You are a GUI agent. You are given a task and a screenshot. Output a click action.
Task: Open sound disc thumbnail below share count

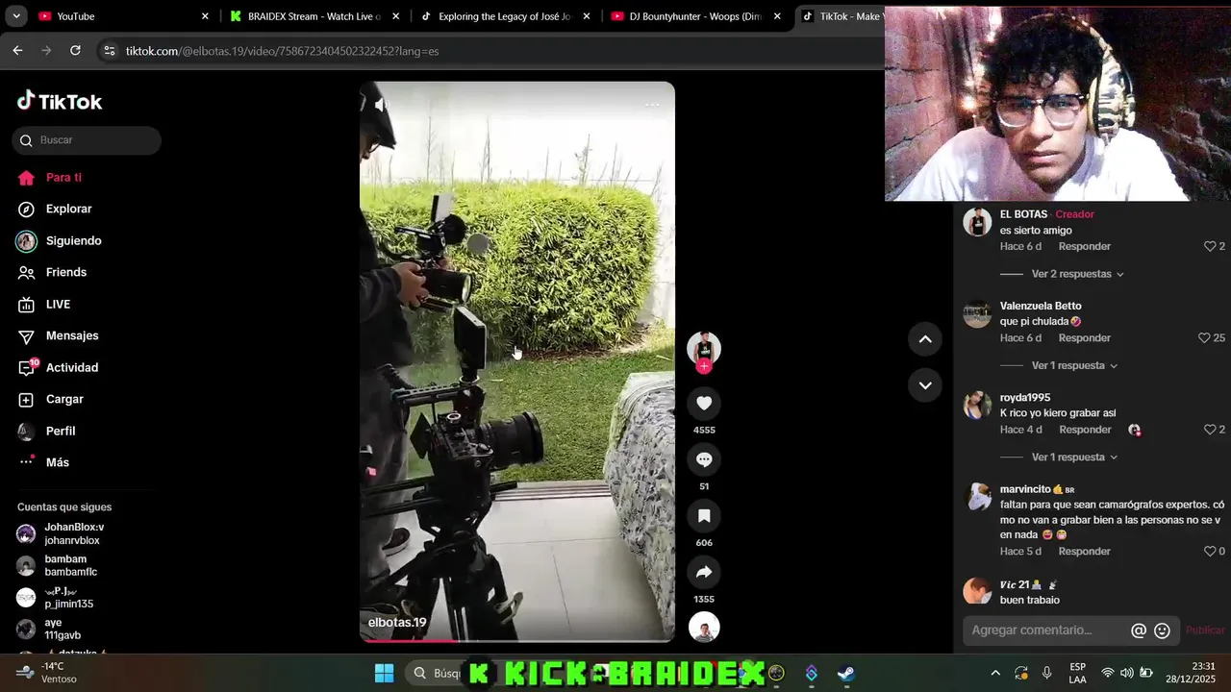click(x=704, y=627)
